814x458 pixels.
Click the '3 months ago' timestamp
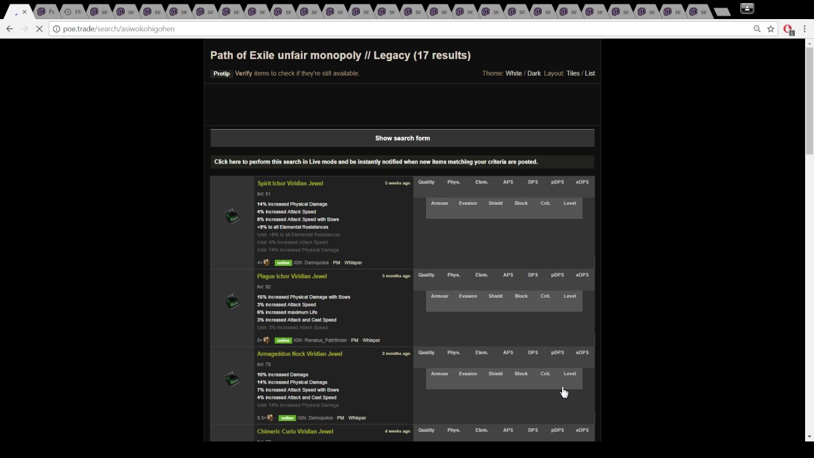[396, 276]
